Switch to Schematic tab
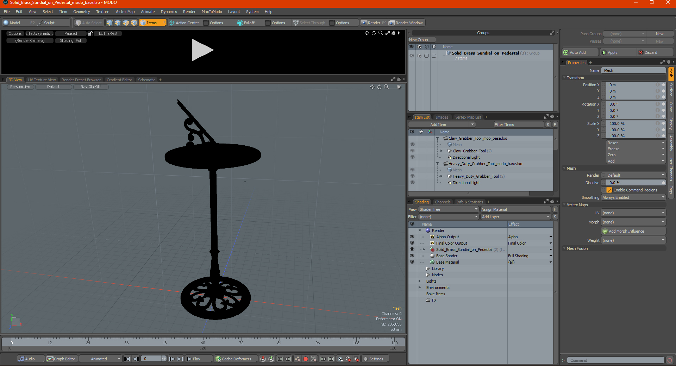Viewport: 676px width, 366px height. [146, 80]
